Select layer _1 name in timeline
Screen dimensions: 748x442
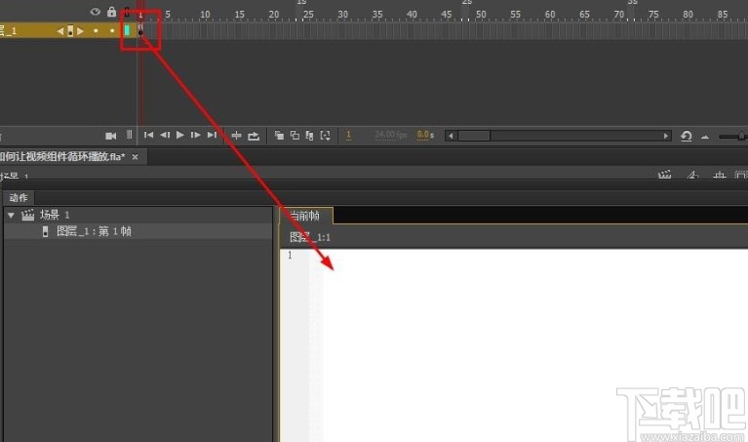coord(8,31)
